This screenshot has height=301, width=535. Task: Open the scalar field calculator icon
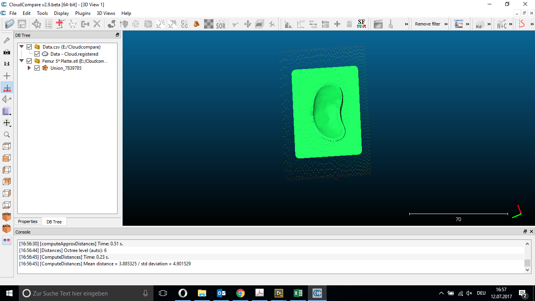click(x=349, y=24)
